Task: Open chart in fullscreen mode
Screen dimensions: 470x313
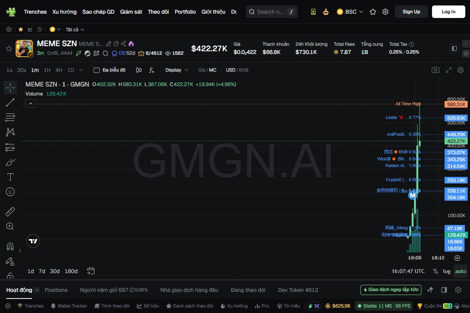Action: 449,70
